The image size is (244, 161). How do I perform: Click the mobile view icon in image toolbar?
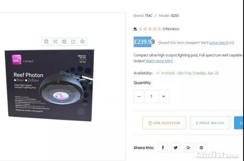click(46, 42)
